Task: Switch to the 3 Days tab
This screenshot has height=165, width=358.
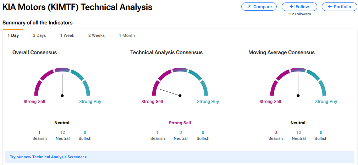Action: click(x=39, y=35)
